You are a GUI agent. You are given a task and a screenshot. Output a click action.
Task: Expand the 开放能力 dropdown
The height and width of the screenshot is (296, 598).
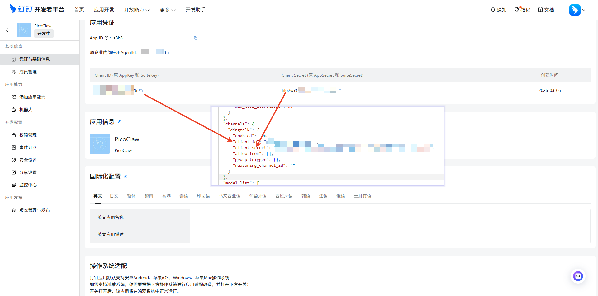point(137,10)
